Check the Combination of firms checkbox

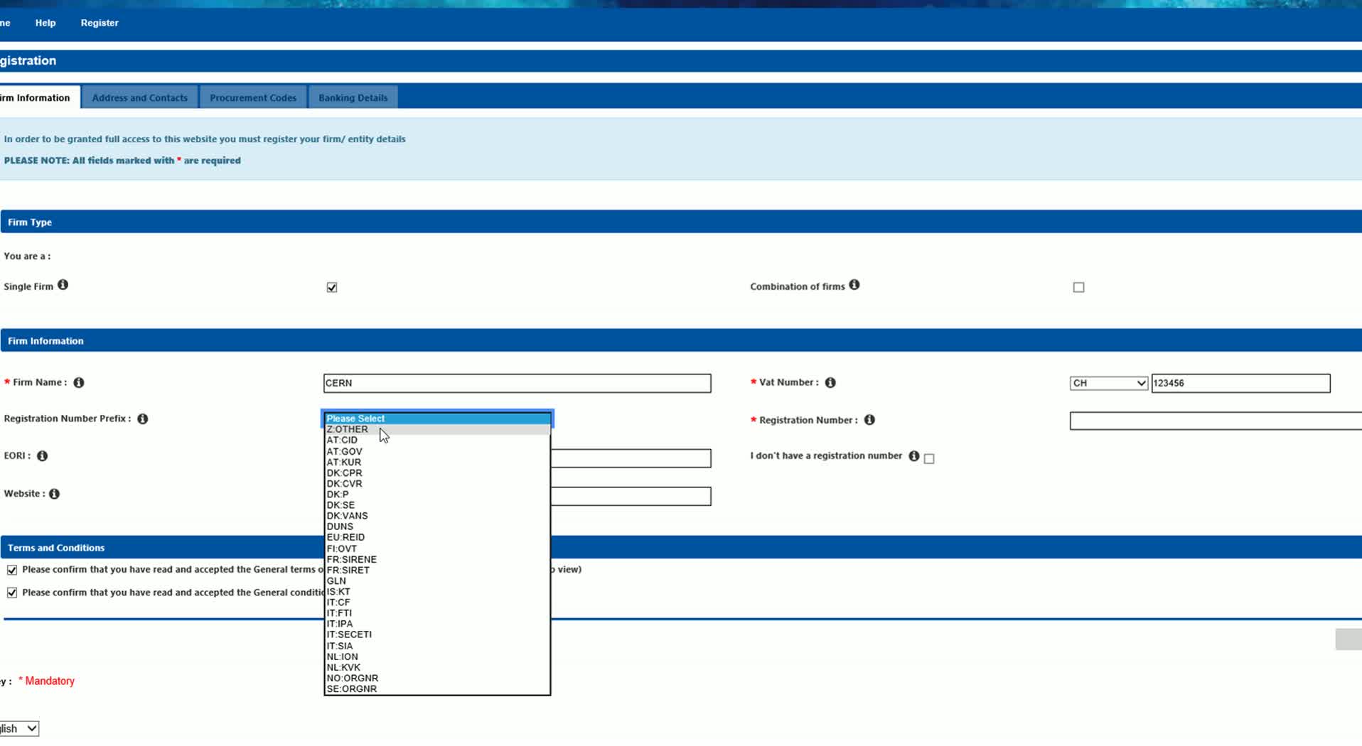tap(1078, 288)
